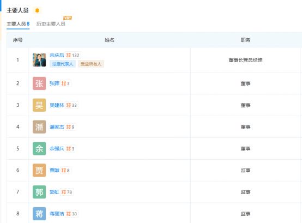Click the blue 蒋 avatar icon
302x223 pixels.
39,214
